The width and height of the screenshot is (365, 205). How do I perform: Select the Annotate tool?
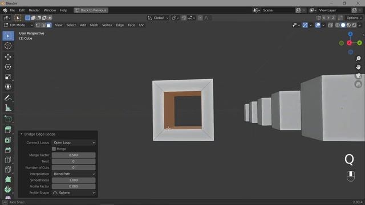[8, 98]
